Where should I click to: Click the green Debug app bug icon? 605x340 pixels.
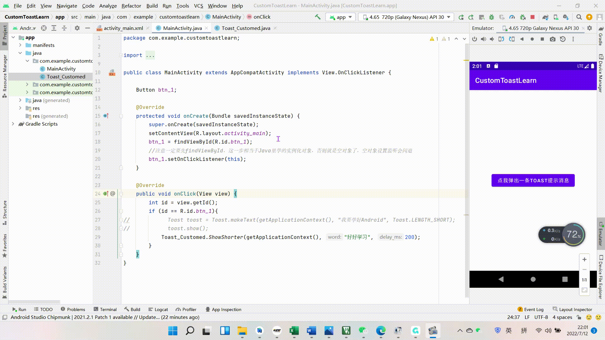pos(491,17)
